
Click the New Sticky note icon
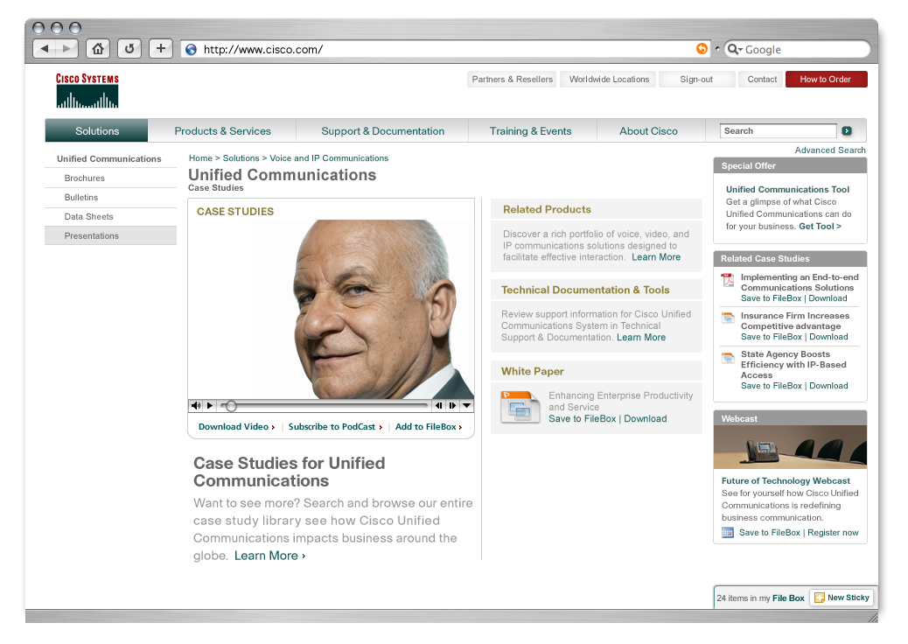pyautogui.click(x=820, y=598)
